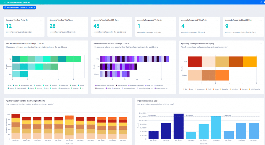Click the 26 value on Accounts Touched This Week
The image size is (265, 145).
click(x=52, y=26)
